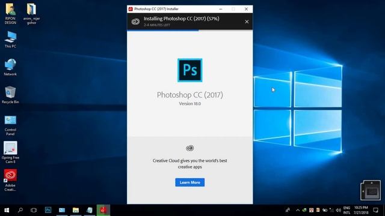Open People icon in system tray

(288, 210)
